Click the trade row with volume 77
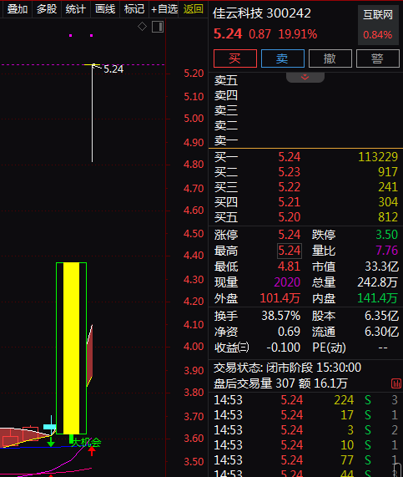Screen dimensions: 403x477 click(x=305, y=460)
